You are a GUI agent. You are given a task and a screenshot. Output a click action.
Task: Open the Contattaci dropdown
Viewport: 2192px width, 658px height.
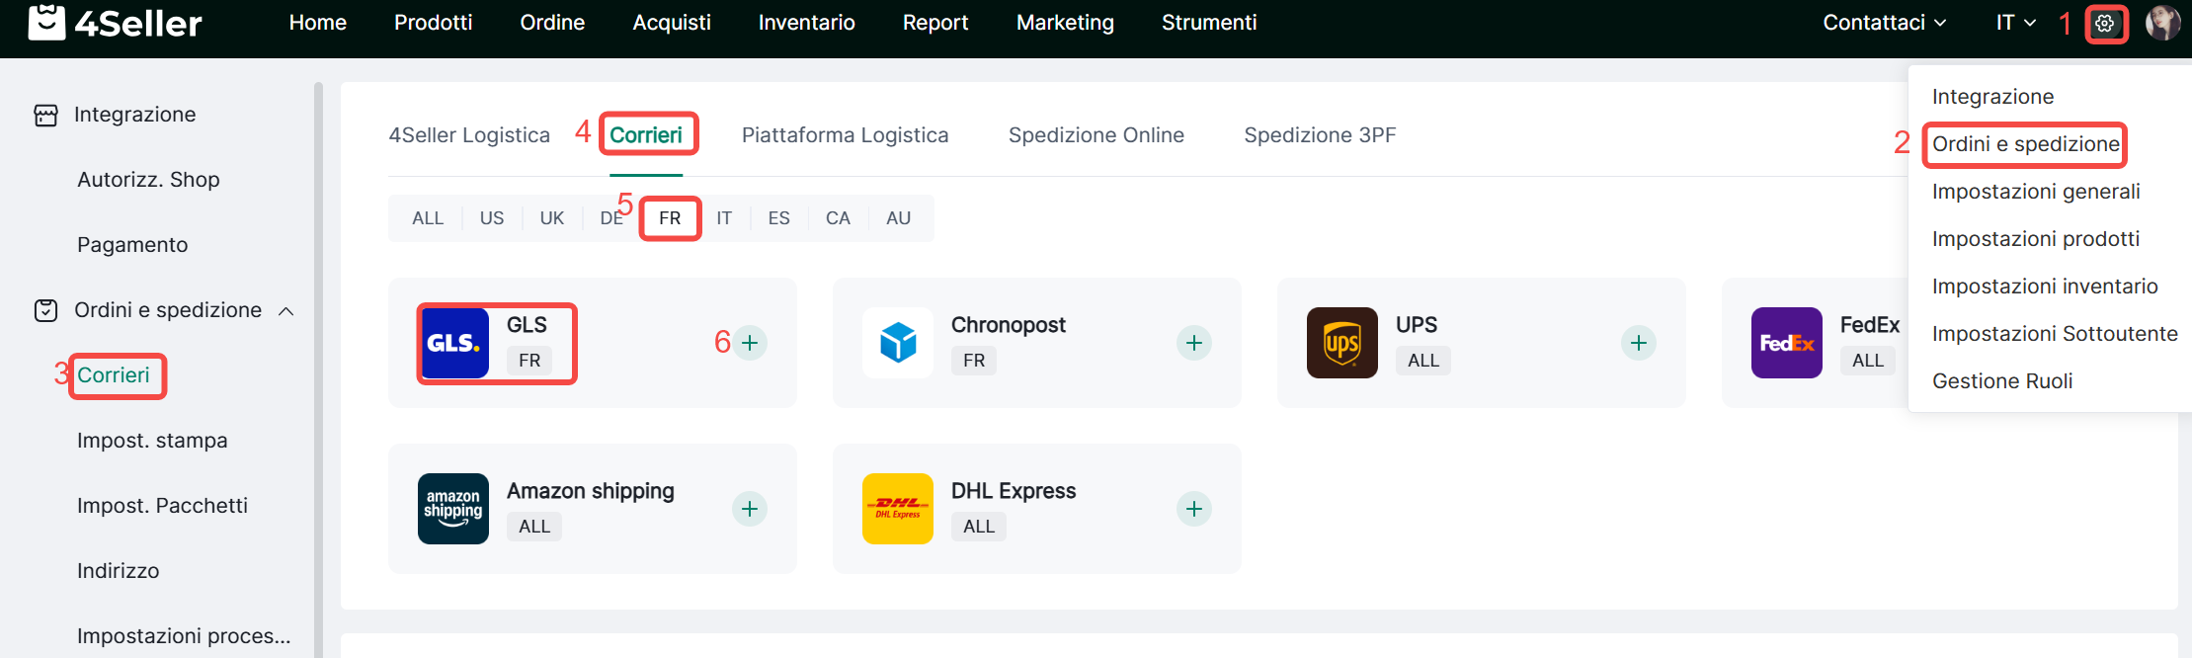pyautogui.click(x=1884, y=23)
